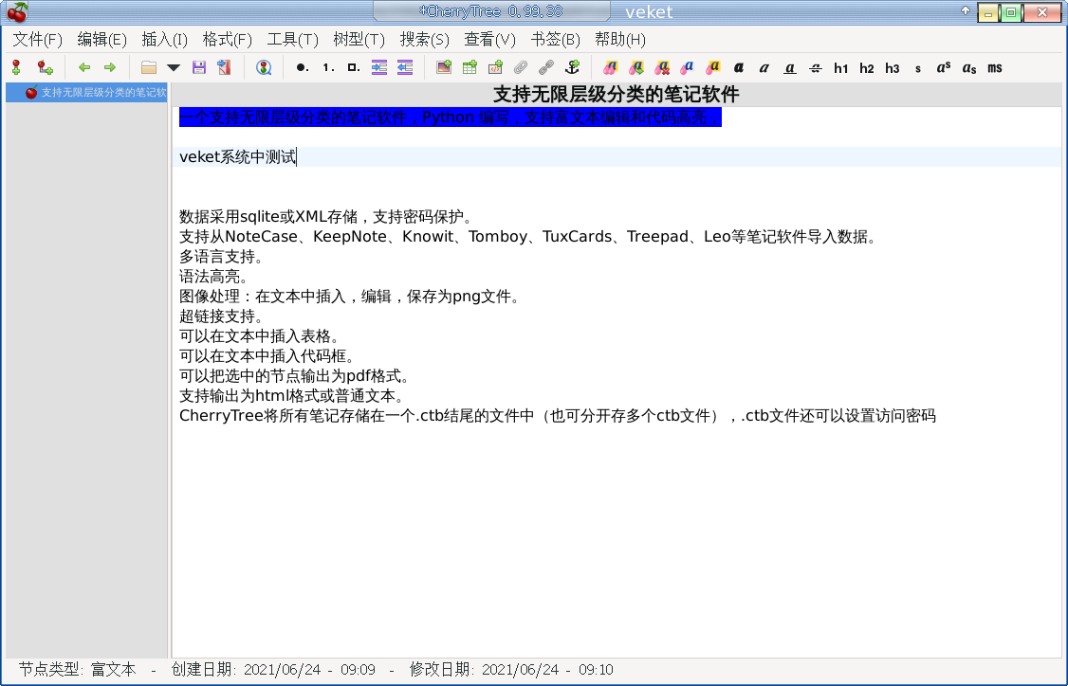Click the line '语法高亮。'
This screenshot has height=686, width=1068.
[x=213, y=277]
